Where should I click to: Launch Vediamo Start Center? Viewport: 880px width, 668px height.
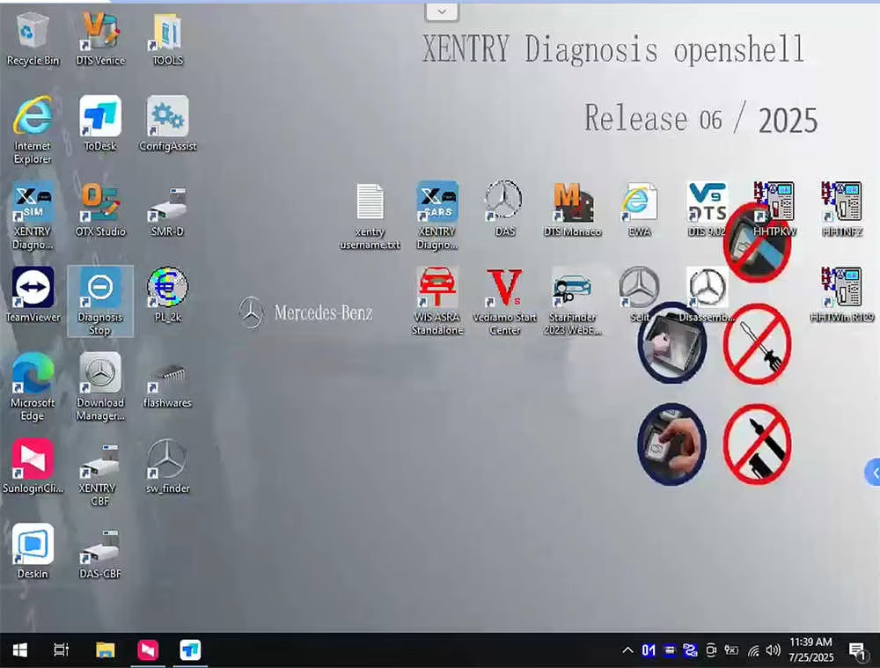coord(504,290)
